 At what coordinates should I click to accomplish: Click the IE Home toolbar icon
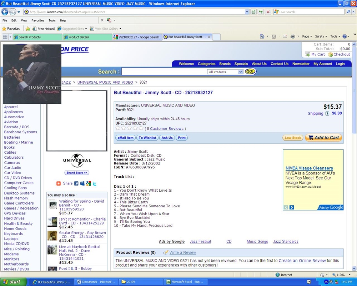pos(262,36)
